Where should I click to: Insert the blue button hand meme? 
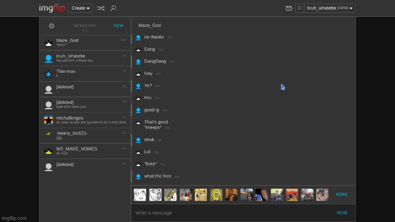(262, 195)
